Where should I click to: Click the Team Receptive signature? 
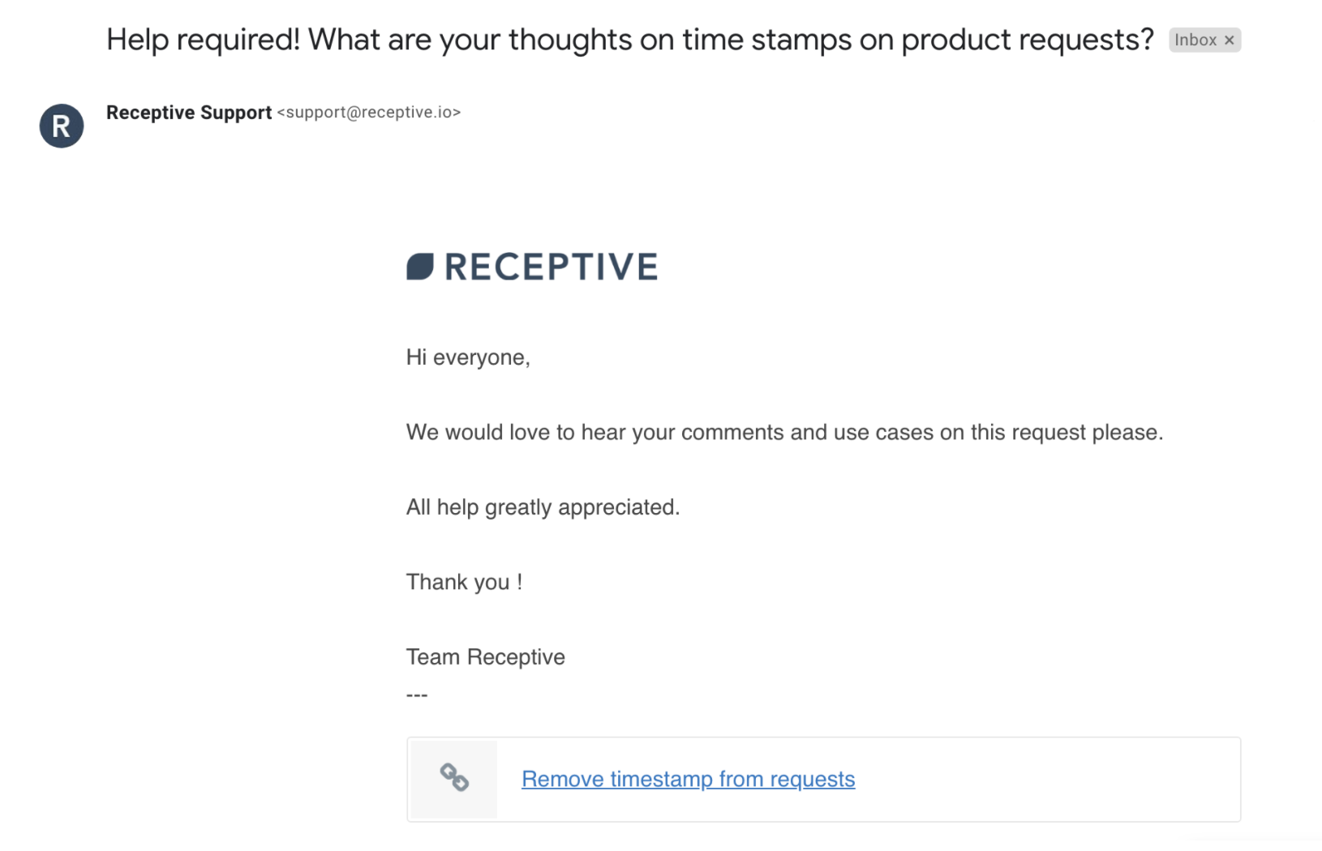485,656
